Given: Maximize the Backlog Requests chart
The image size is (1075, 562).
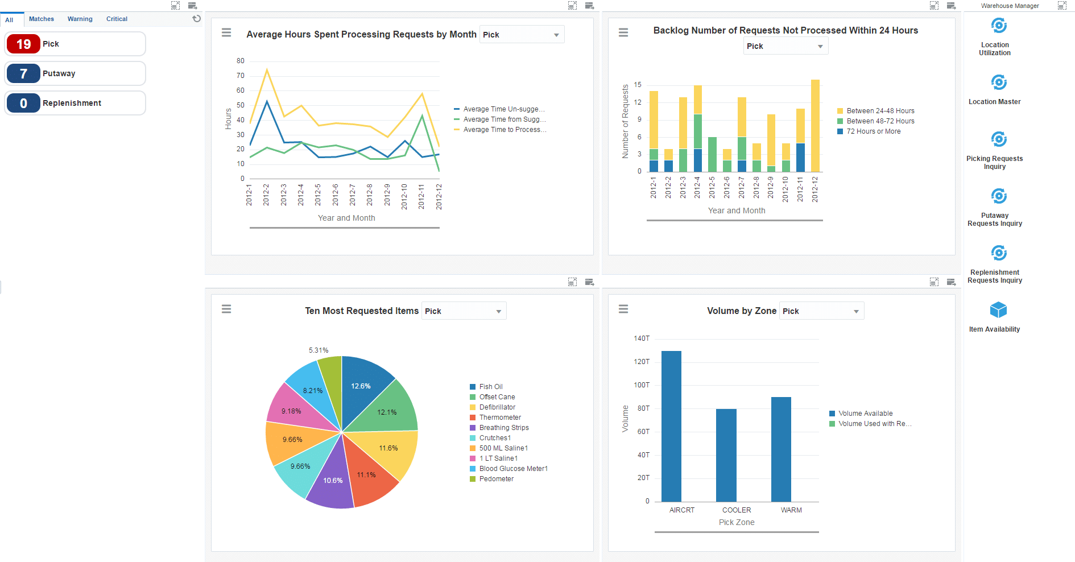Looking at the screenshot, I should coord(933,5).
